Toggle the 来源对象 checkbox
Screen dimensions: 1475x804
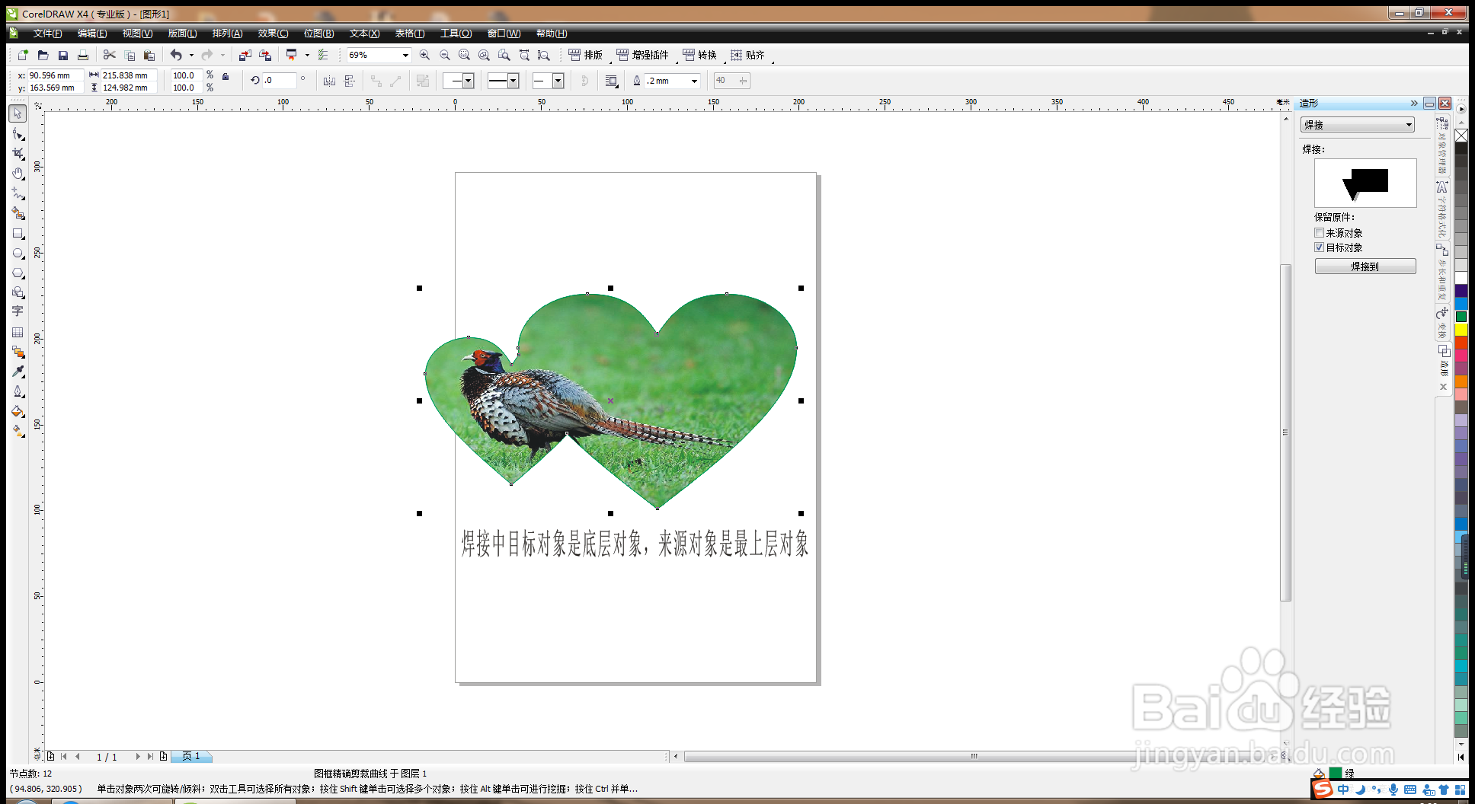coord(1319,233)
